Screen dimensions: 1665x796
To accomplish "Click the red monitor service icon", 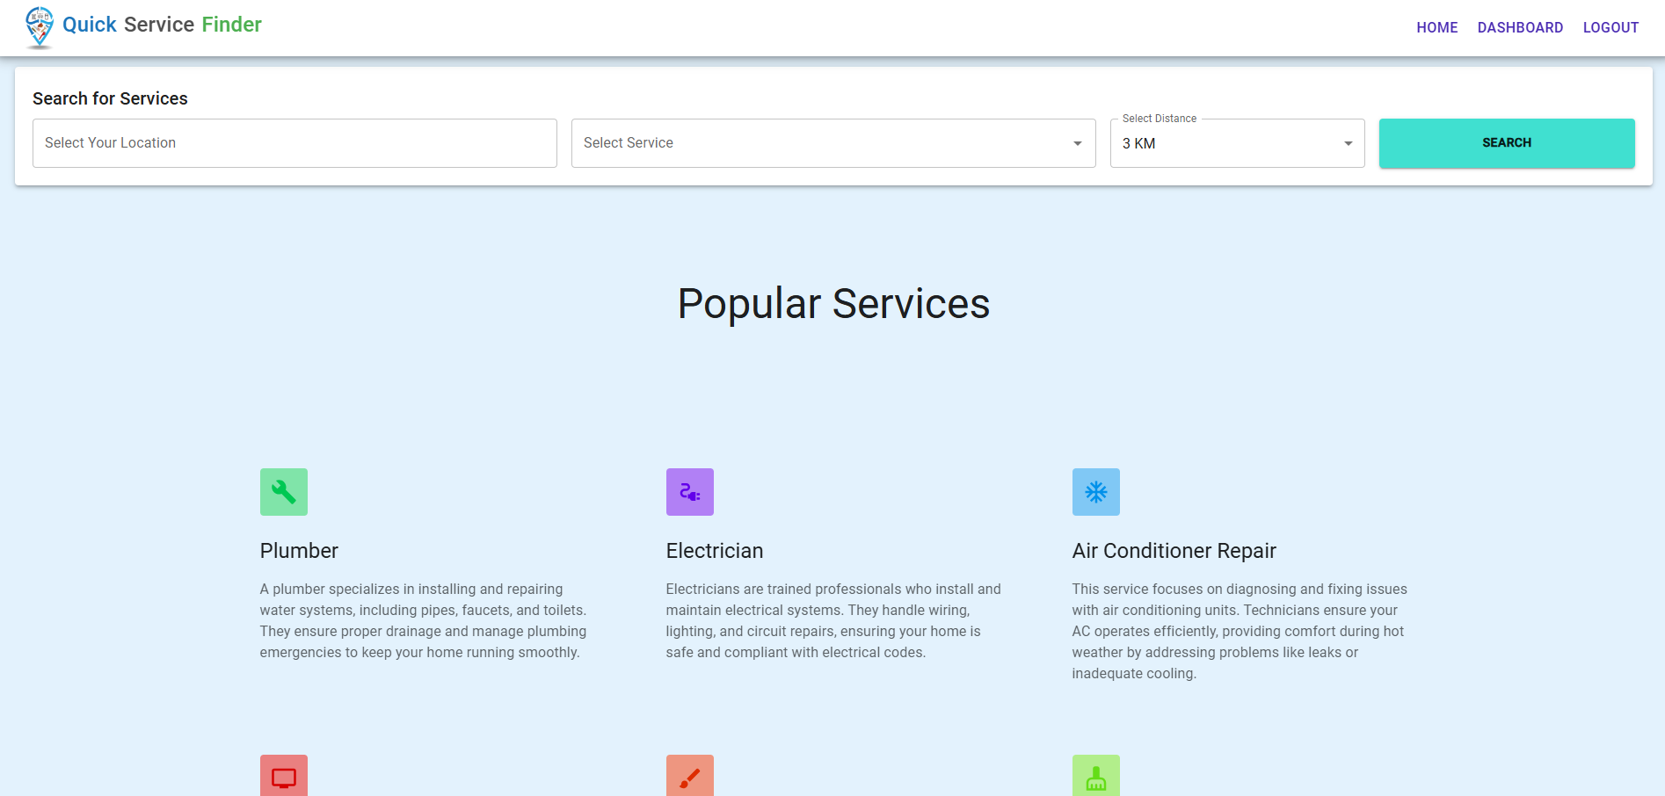I will point(283,777).
